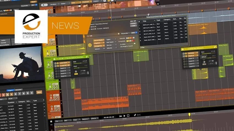The height and width of the screenshot is (131, 234).
Task: Click yellow star marker on timeline ruler
Action: (x=135, y=15)
